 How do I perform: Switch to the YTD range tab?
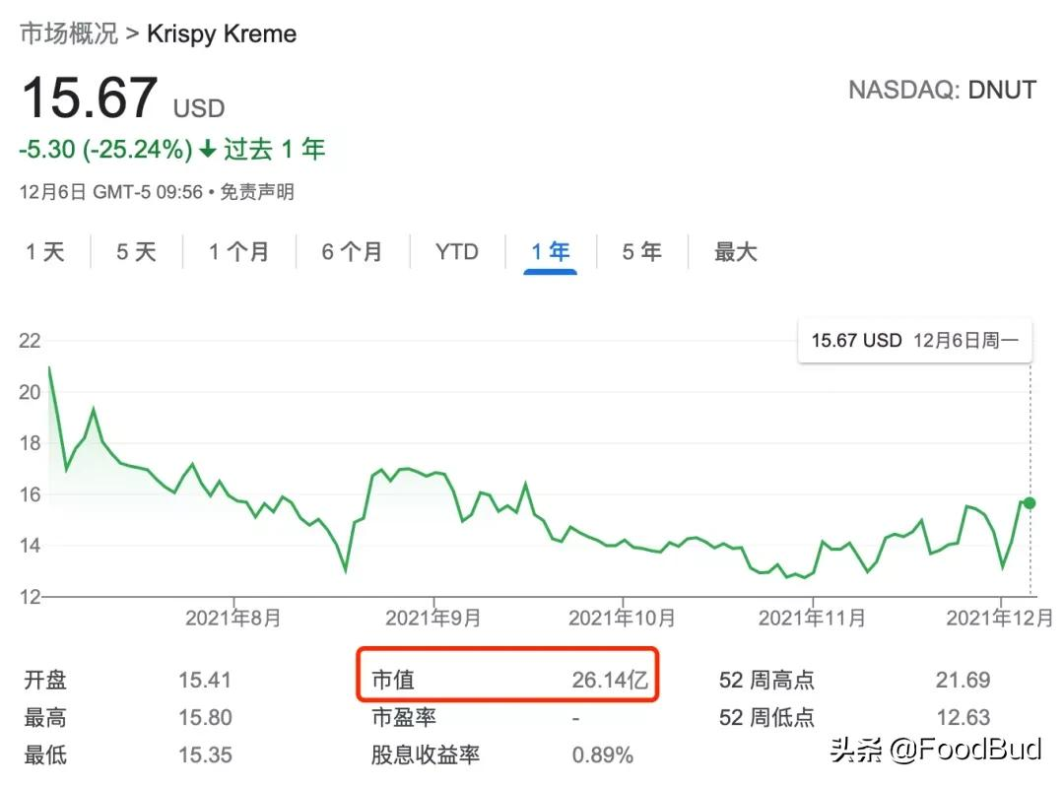click(x=457, y=251)
